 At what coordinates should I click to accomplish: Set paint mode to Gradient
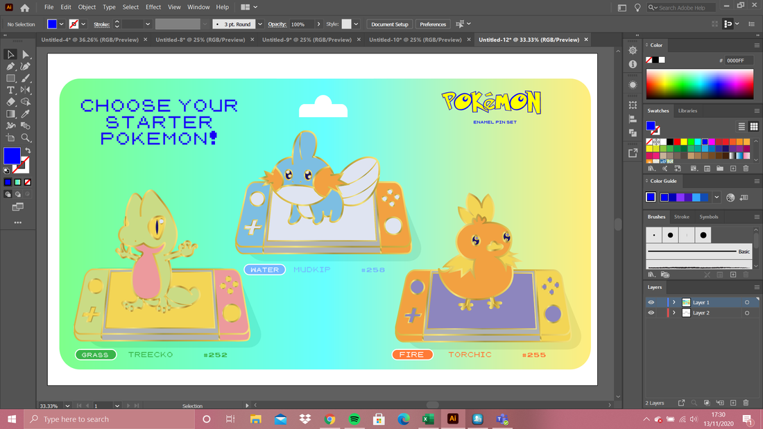click(x=17, y=182)
